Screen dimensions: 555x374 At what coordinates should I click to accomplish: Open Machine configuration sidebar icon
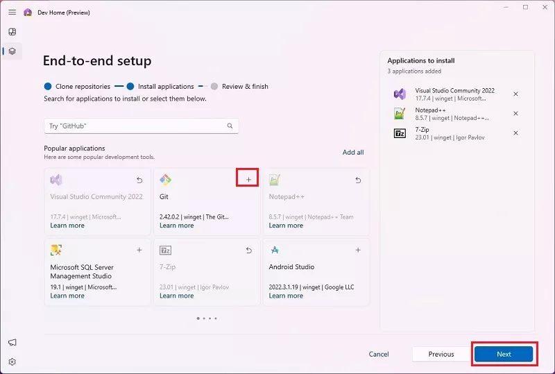pos(12,51)
